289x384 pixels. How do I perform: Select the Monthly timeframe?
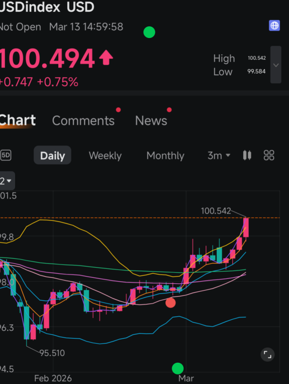click(165, 155)
